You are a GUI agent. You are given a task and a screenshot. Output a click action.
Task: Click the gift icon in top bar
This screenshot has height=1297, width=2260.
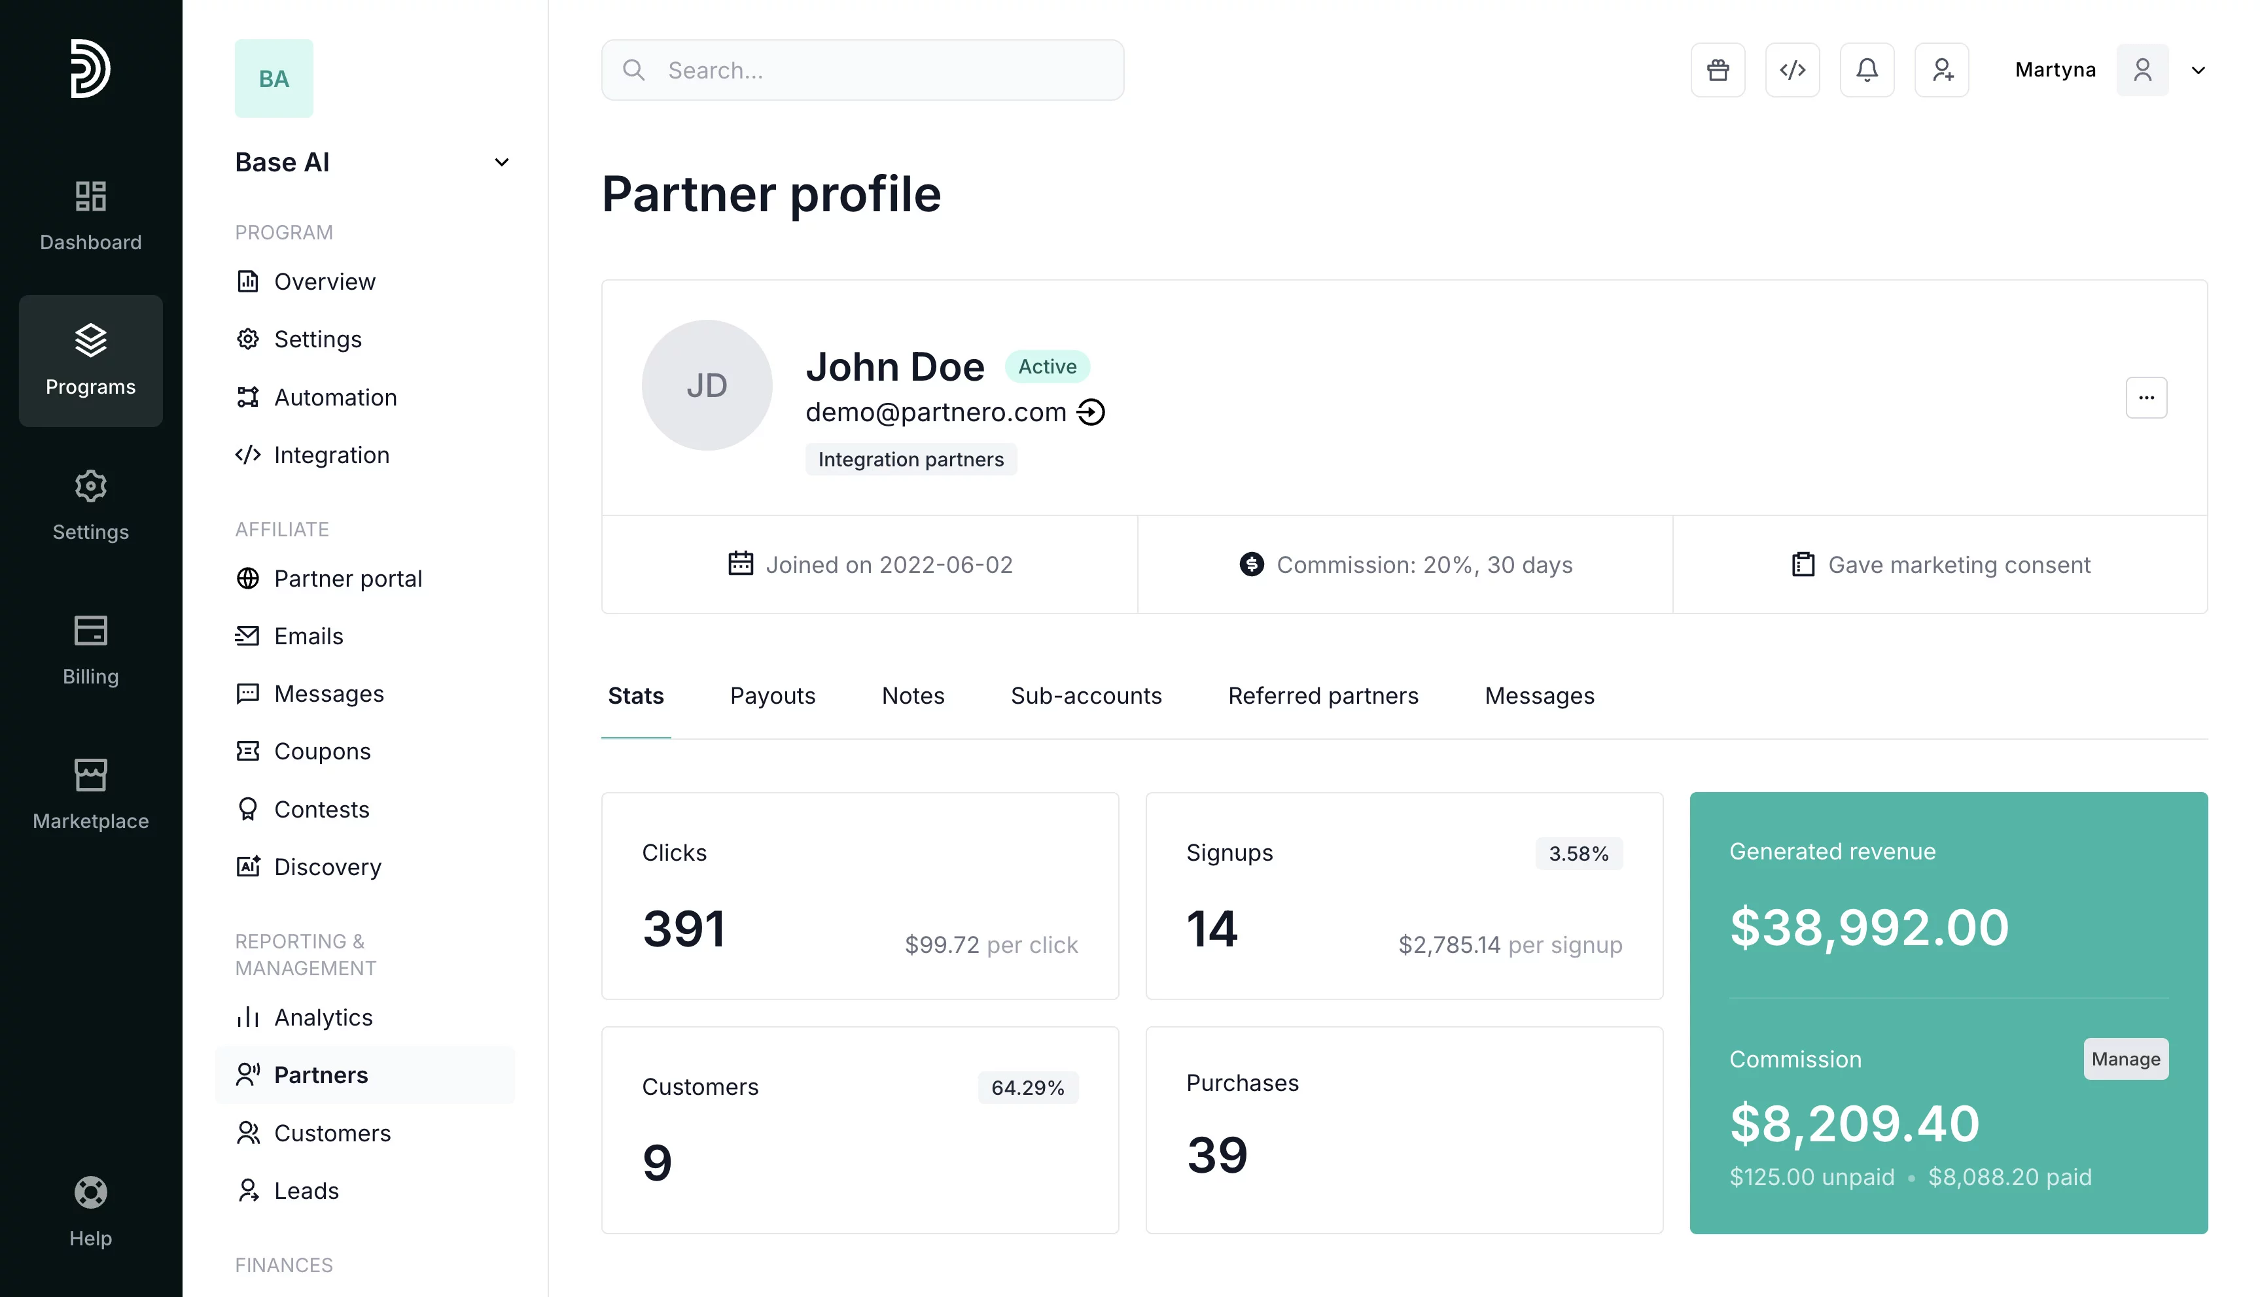tap(1718, 69)
